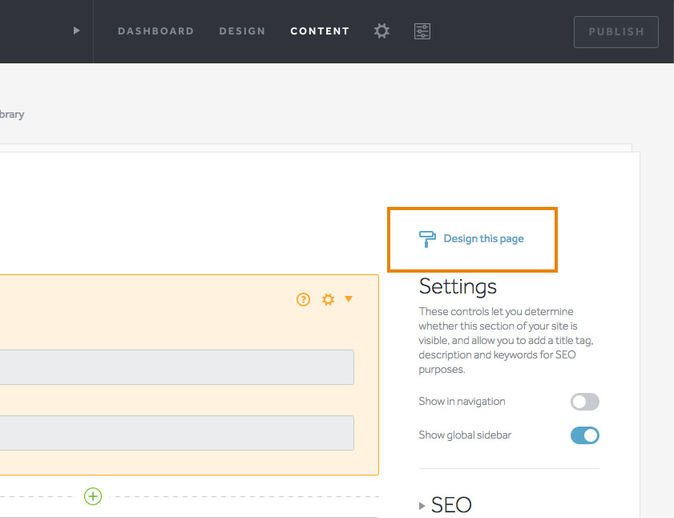Switch to the Design tab
The height and width of the screenshot is (518, 674).
pos(242,31)
